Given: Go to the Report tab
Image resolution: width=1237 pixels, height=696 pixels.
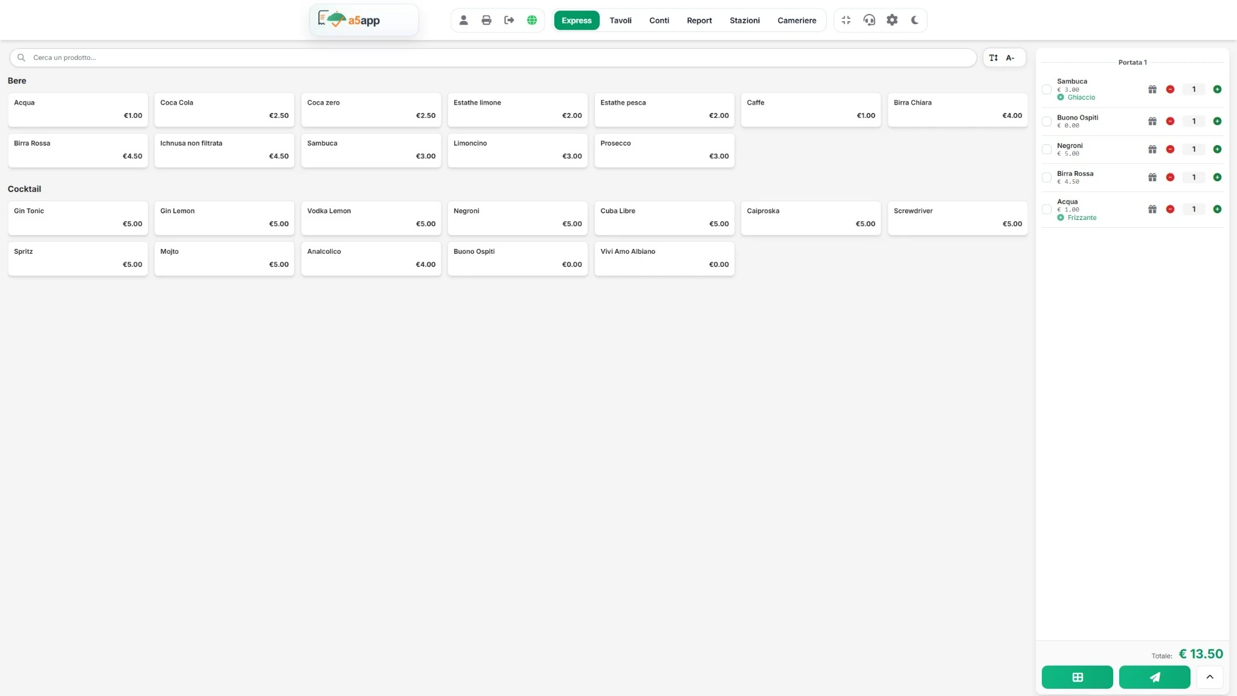Looking at the screenshot, I should pyautogui.click(x=699, y=20).
